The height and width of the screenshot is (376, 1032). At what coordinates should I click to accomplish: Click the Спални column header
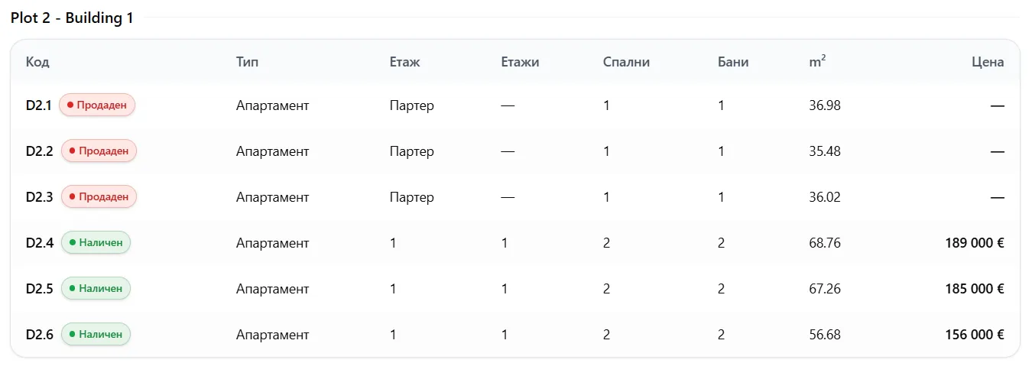click(x=626, y=62)
